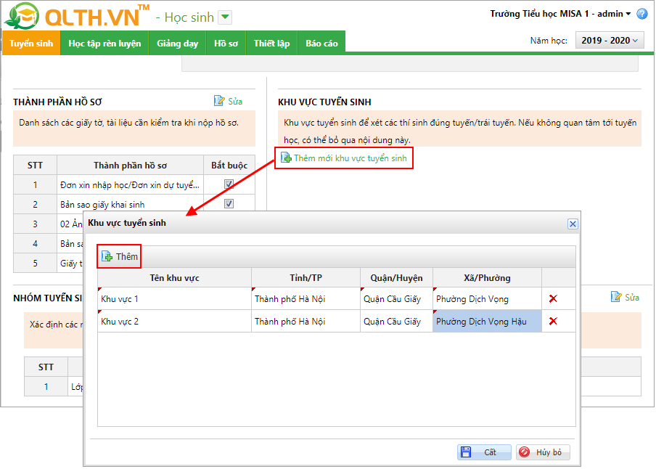Delete Khu vực 2 row with red X

[553, 321]
